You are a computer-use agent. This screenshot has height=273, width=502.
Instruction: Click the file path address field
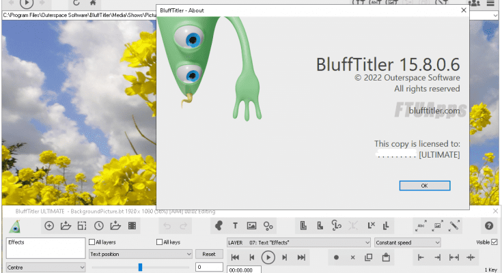[x=79, y=16]
